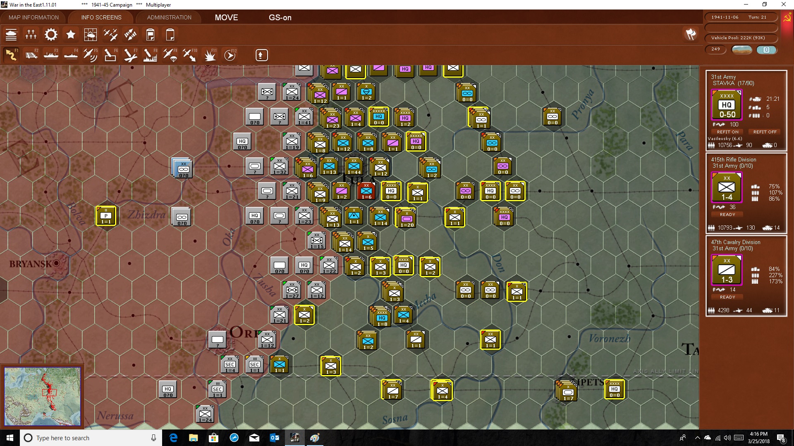The width and height of the screenshot is (794, 446).
Task: Turn on REFIT OFF for 31st Army
Action: coord(765,132)
